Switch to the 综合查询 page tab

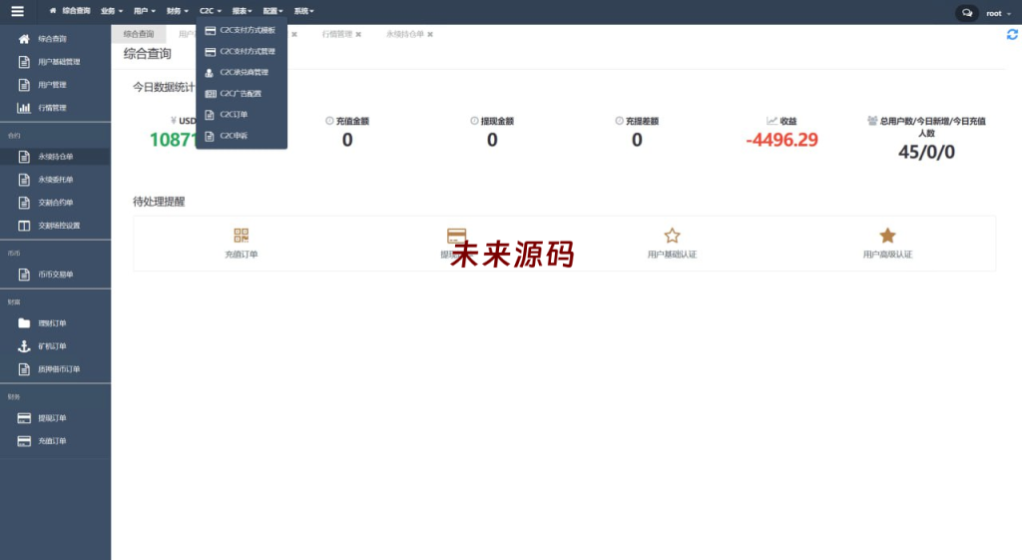click(x=139, y=34)
